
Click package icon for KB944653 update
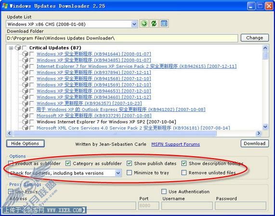[x=25, y=91]
